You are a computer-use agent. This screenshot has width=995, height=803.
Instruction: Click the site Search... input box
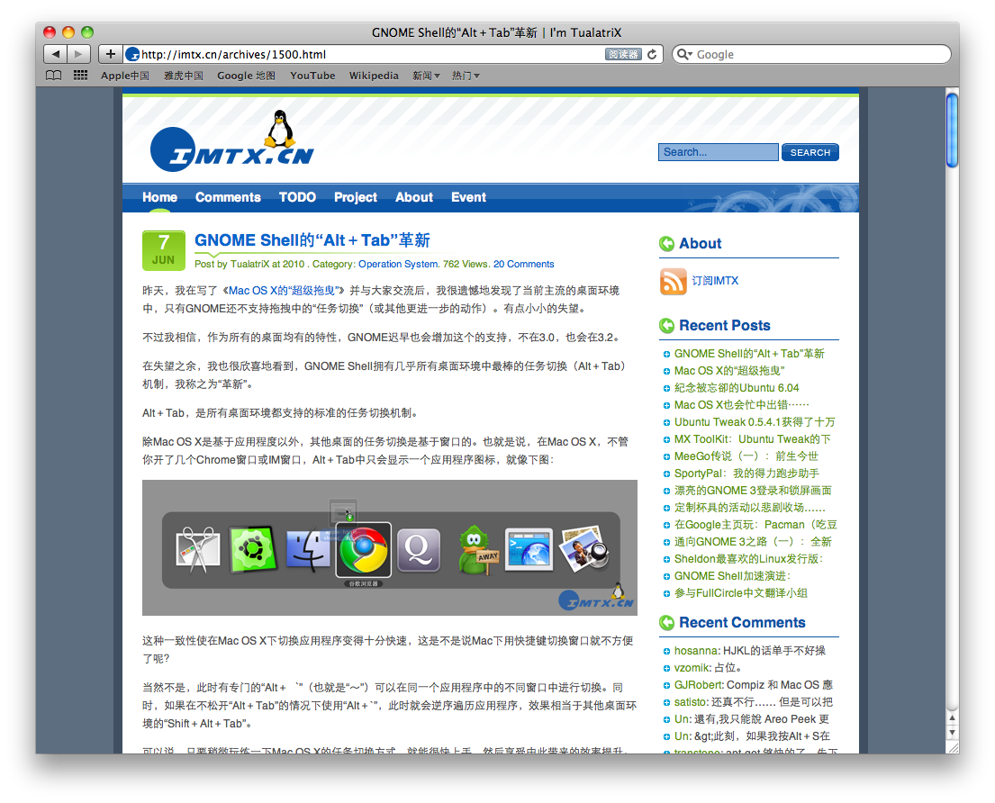[x=718, y=152]
